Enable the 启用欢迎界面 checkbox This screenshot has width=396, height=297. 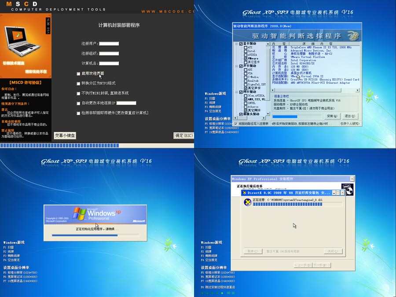pos(78,73)
